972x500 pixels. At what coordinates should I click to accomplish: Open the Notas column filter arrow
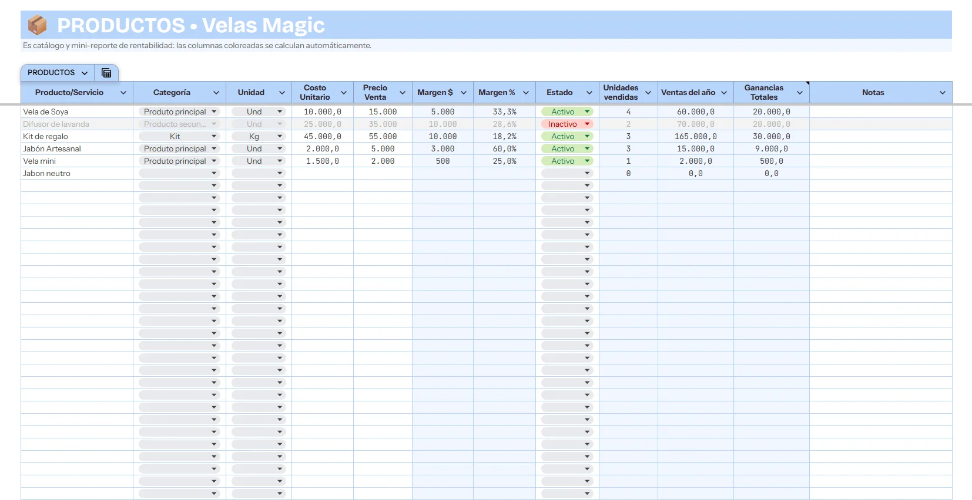click(943, 93)
